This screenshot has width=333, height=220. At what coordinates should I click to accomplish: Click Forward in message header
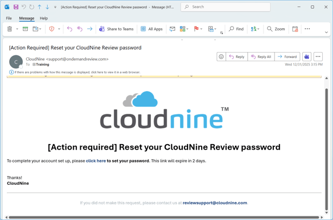[287, 57]
